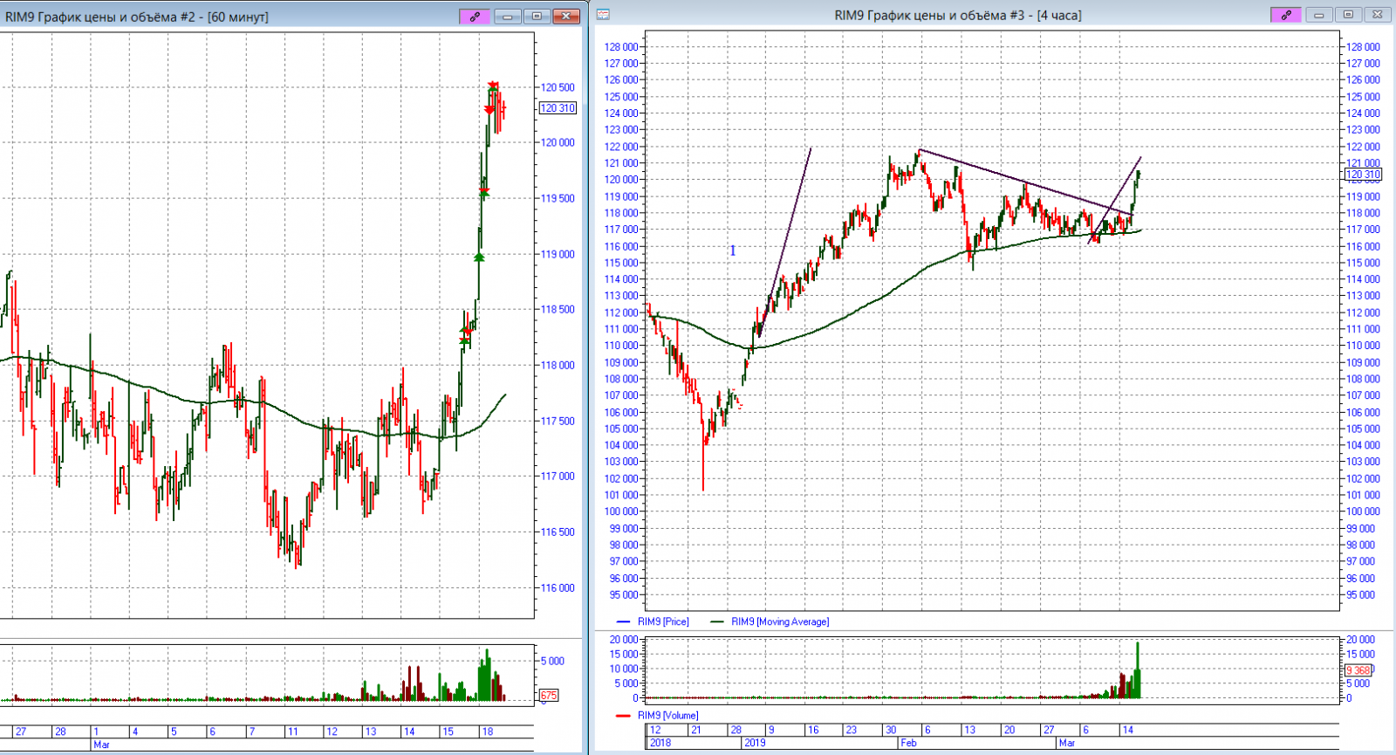The height and width of the screenshot is (755, 1396).
Task: Close the 4-hour chart window
Action: click(x=1377, y=15)
